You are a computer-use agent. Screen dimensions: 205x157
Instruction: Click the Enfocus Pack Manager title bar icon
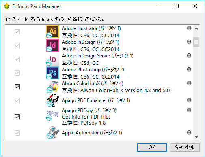[7, 6]
